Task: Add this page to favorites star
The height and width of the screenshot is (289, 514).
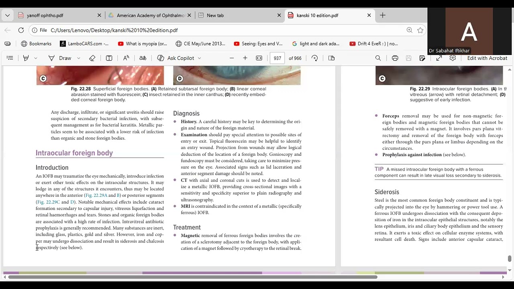Action: click(420, 30)
